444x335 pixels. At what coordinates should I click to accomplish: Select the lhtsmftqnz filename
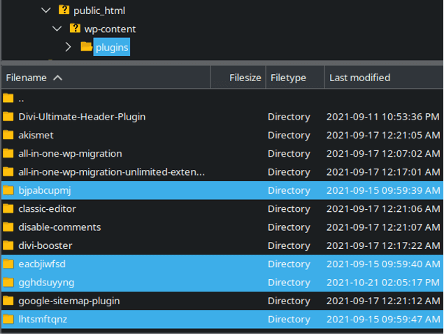[43, 320]
